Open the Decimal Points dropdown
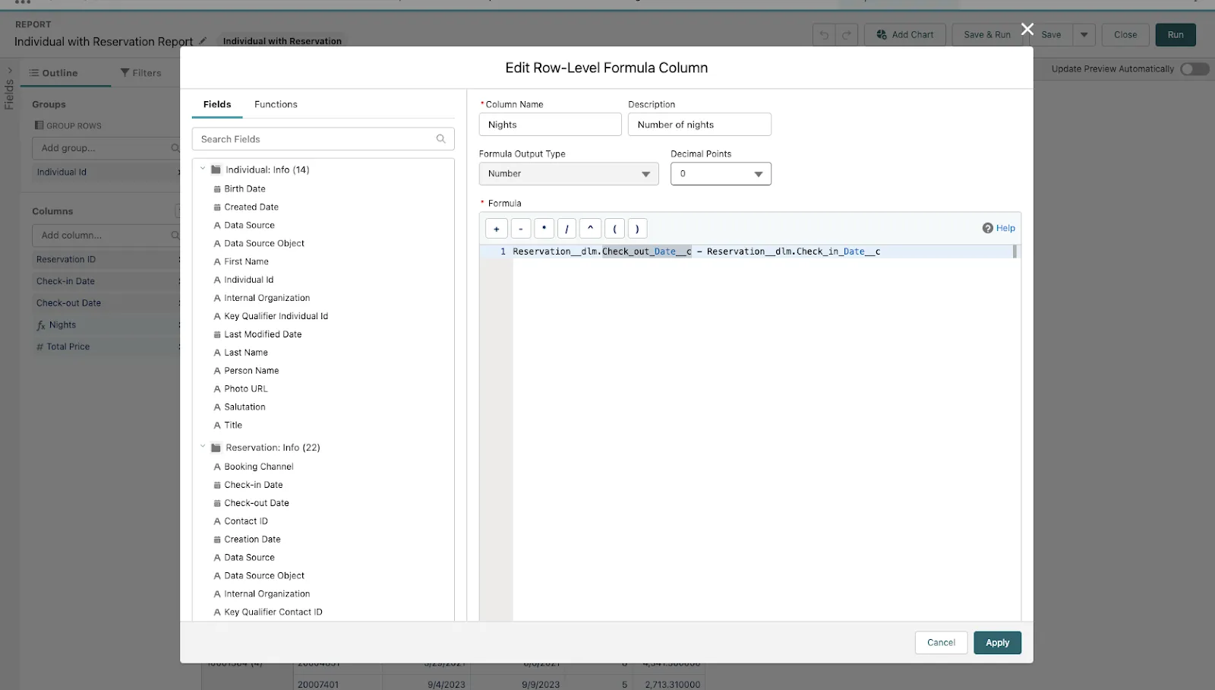1215x690 pixels. click(720, 174)
